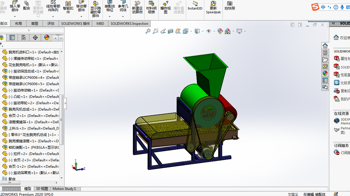Screen dimensions: 350x196
Task: Select 脱壳风机总成<1> in feature tree
Action: pos(23,109)
